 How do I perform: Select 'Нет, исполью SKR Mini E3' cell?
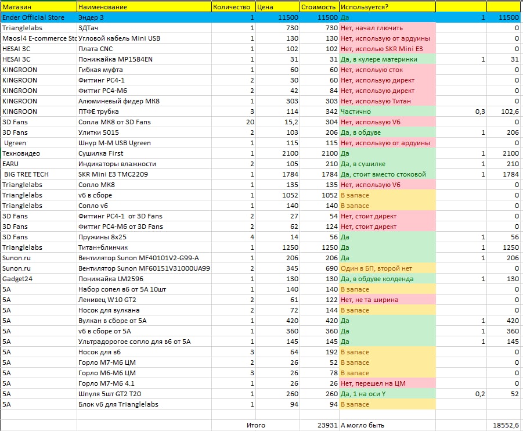[x=387, y=49]
